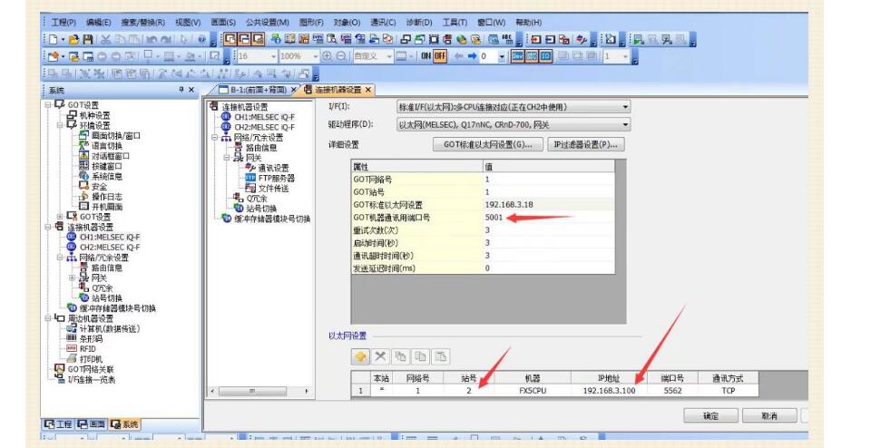Image resolution: width=871 pixels, height=448 pixels.
Task: Toggle the OFF display state button
Action: tap(443, 56)
